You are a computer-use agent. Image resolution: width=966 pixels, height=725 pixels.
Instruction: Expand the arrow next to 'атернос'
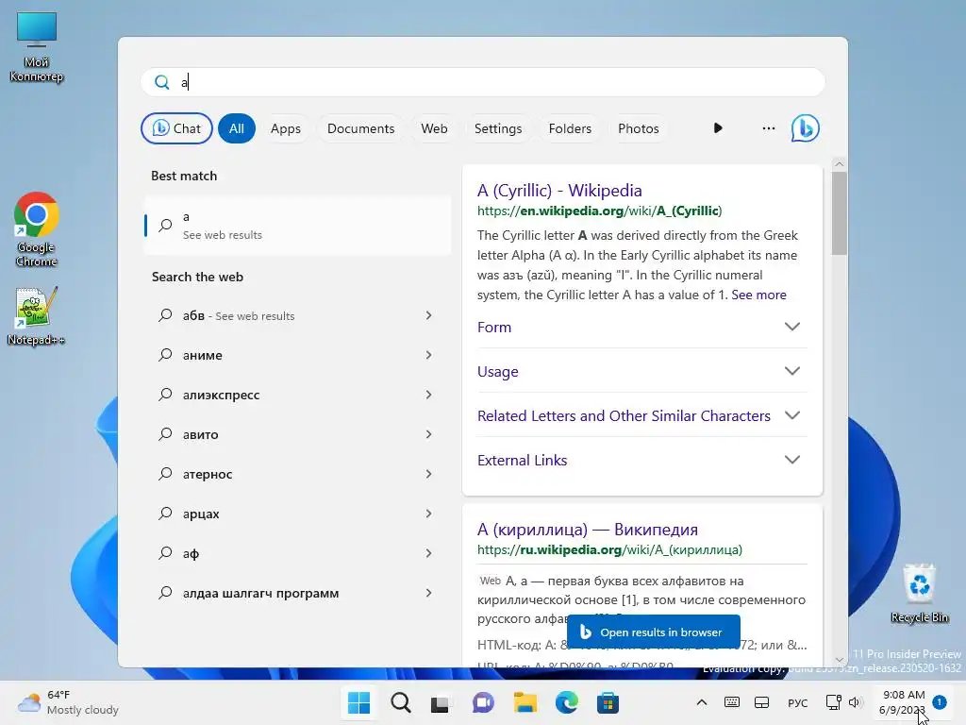429,474
